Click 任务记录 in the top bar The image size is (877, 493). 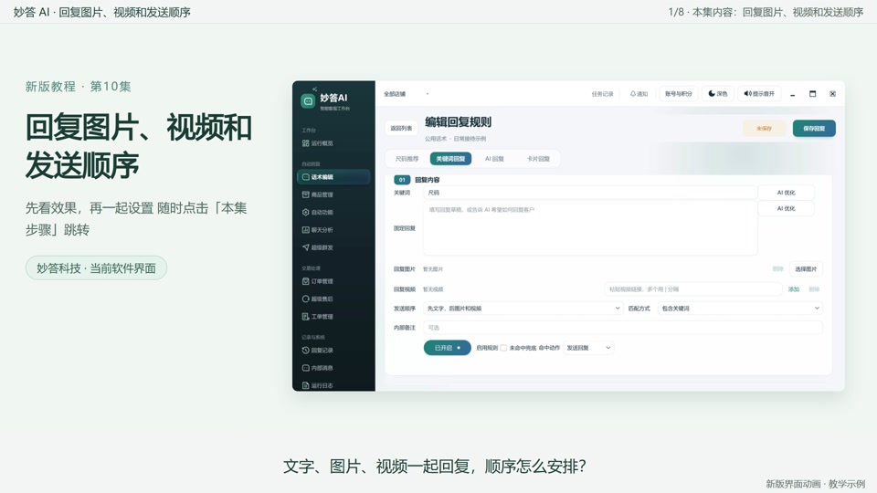tap(602, 94)
